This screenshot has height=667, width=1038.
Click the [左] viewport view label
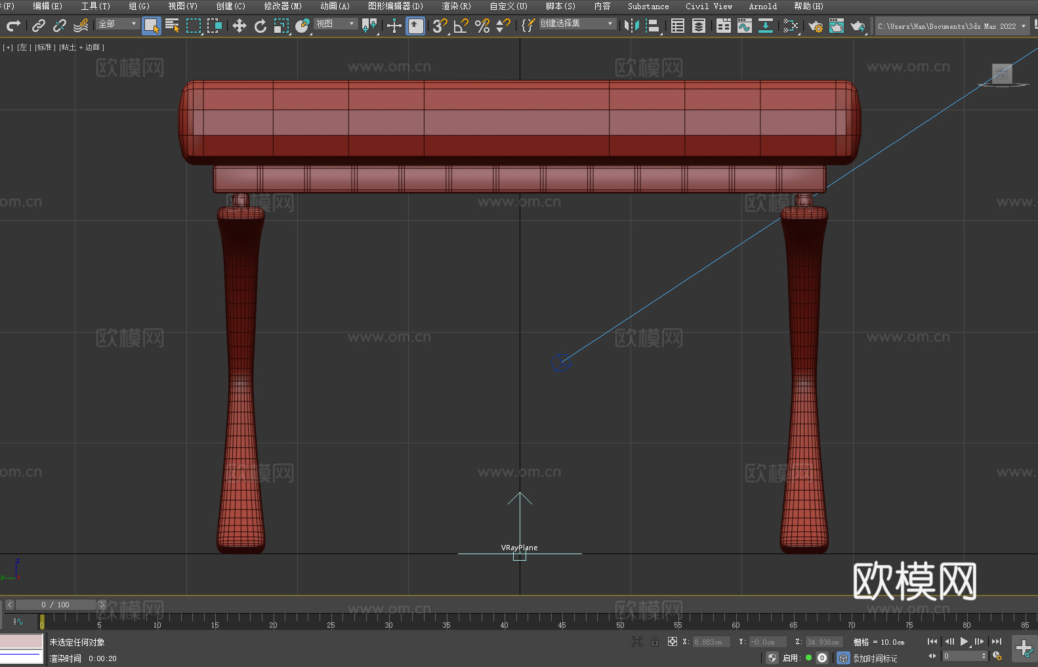[24, 47]
